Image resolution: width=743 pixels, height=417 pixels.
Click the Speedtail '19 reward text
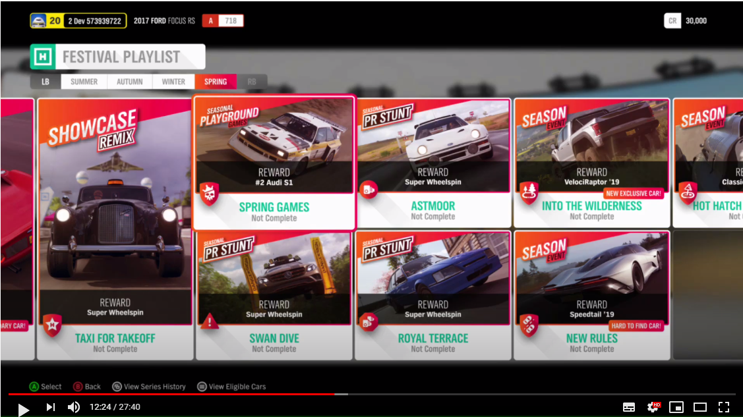click(592, 315)
